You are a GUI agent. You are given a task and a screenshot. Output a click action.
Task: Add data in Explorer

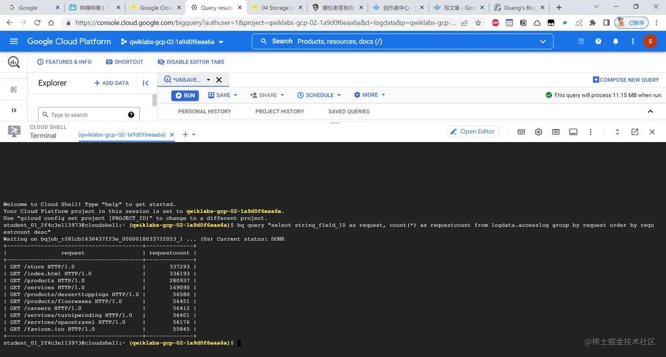click(x=111, y=83)
